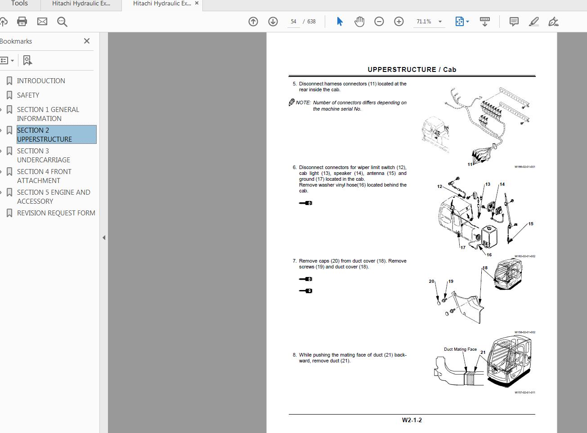This screenshot has width=587, height=433.
Task: Share document via email
Action: (42, 21)
